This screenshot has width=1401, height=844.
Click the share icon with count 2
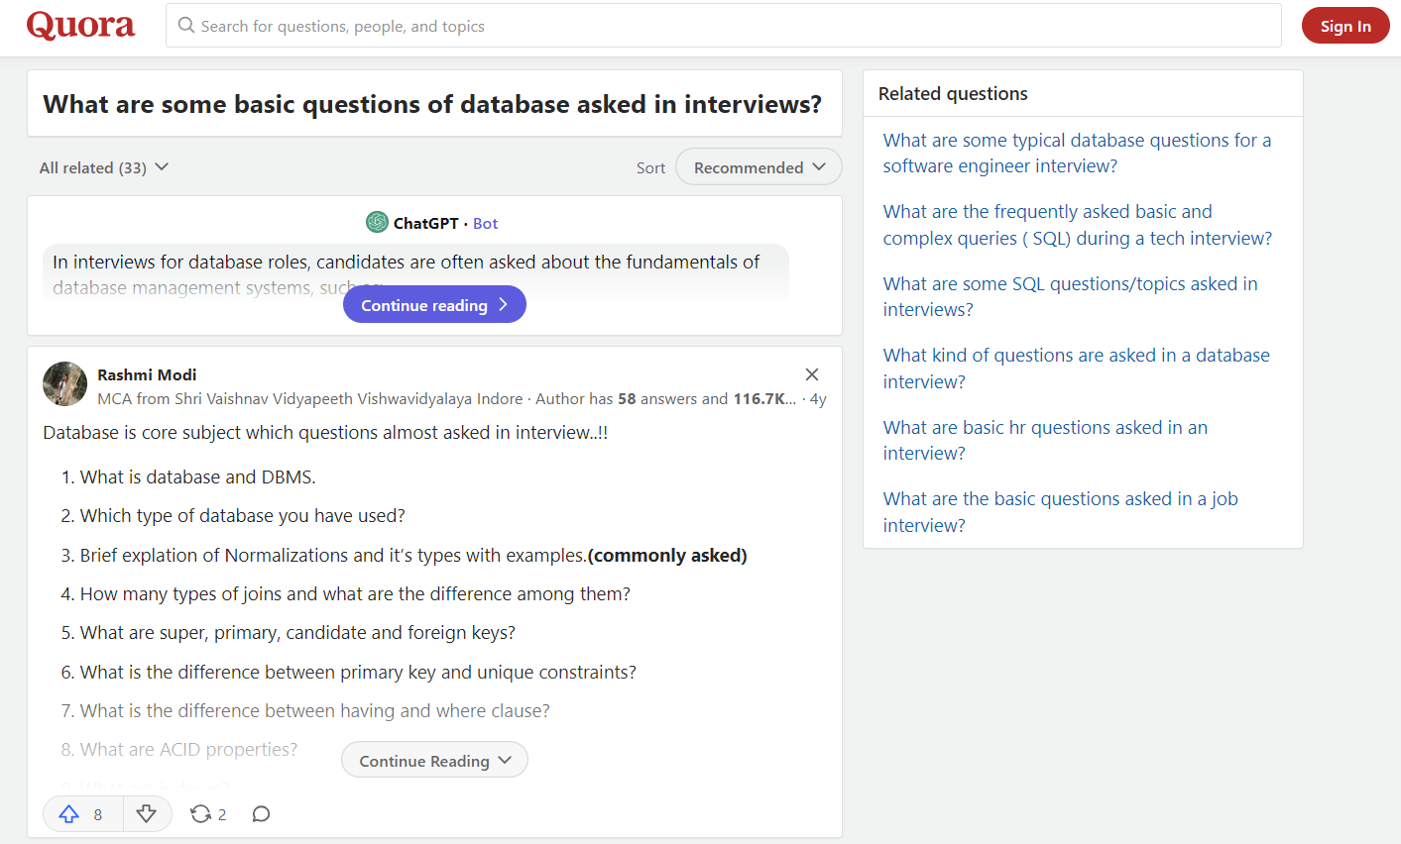coord(208,814)
